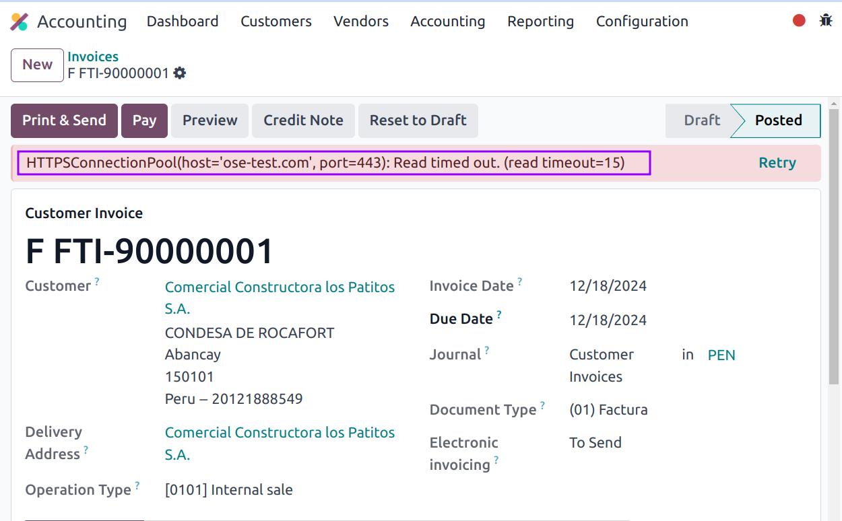Expand the Vendors menu
This screenshot has width=842, height=521.
[x=361, y=22]
